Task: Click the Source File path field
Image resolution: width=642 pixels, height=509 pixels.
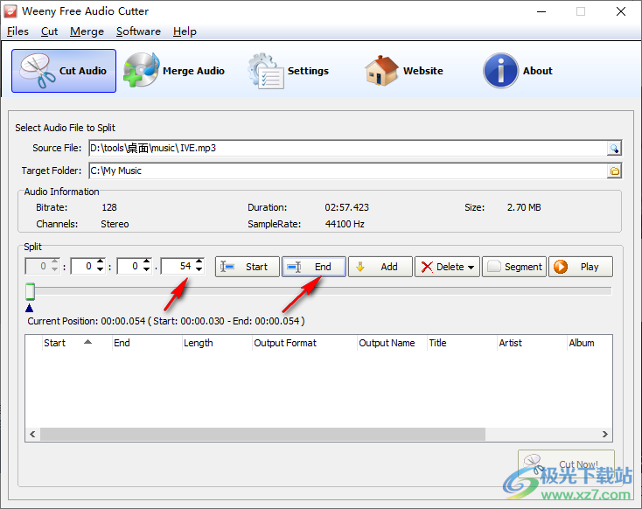Action: (x=345, y=149)
